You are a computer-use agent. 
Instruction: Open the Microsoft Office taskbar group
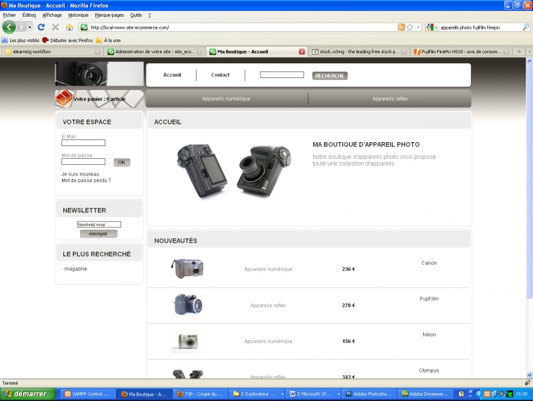pos(314,394)
